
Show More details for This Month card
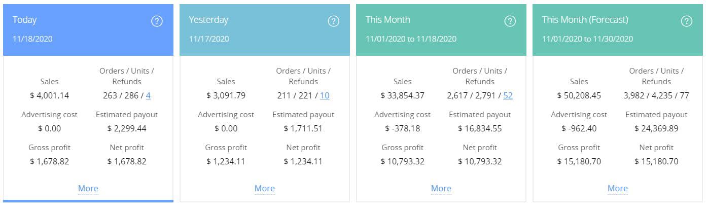click(x=441, y=188)
